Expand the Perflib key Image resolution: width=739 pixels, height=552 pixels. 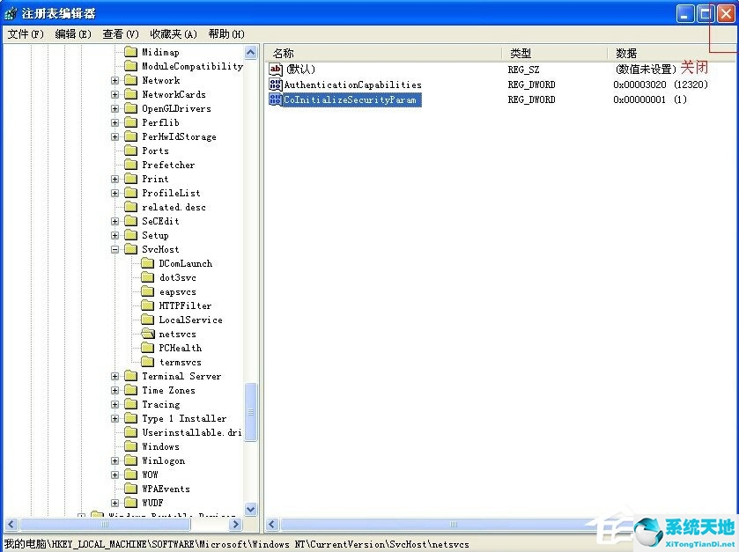pos(115,123)
